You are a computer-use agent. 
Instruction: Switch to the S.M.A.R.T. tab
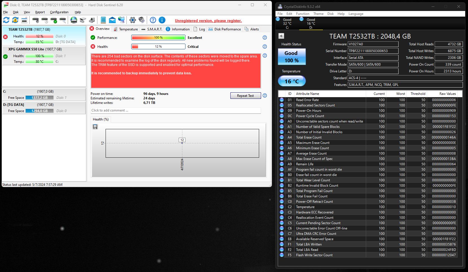152,29
